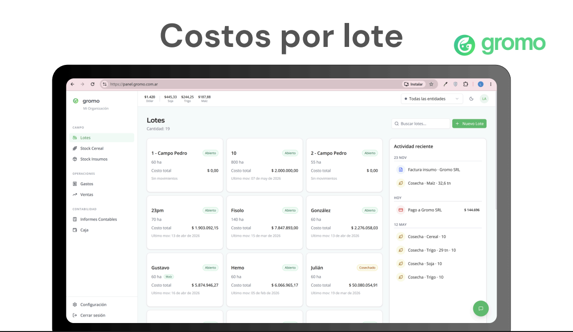Open the Hemo lot card
Viewport: 573px width, 332px height.
click(x=265, y=280)
